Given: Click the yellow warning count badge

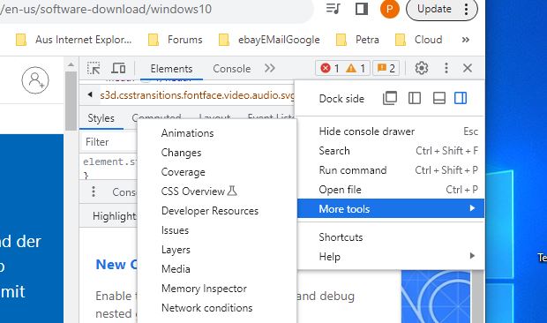Looking at the screenshot, I should 356,68.
